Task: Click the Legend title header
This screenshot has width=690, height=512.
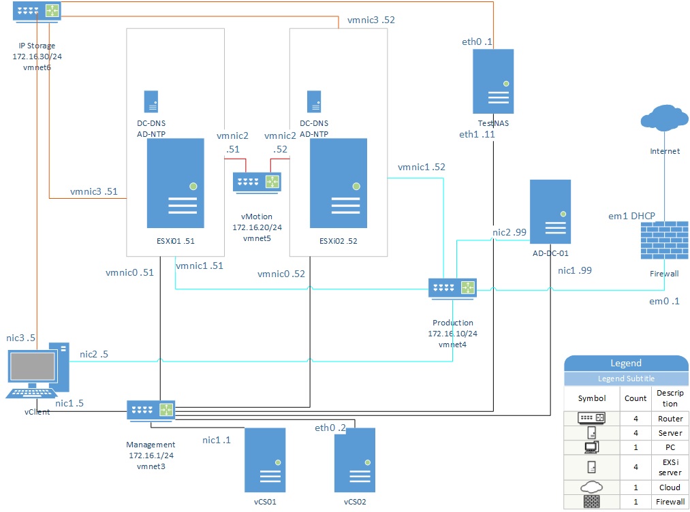Action: (625, 363)
